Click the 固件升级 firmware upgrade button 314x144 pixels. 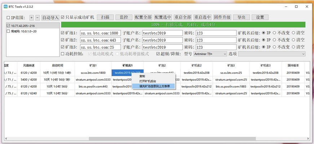click(x=222, y=17)
